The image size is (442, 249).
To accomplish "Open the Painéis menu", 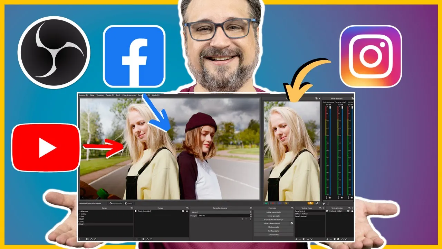I will coord(110,95).
